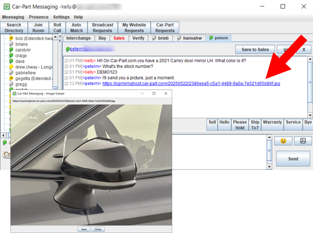Click the chat history scrollbar up arrow
Viewport: 313px width, 233px height.
(310, 59)
